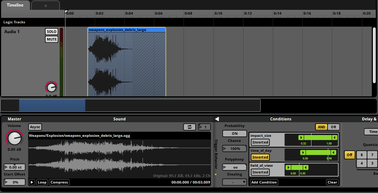Solo the Audio 1 track
This screenshot has width=378, height=193.
52,32
